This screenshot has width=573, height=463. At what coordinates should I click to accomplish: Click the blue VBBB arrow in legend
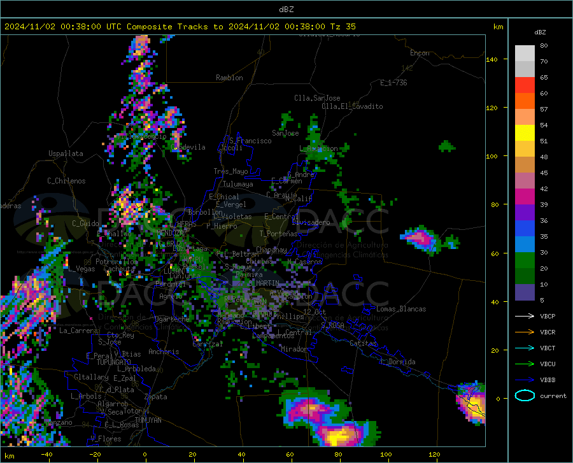(x=525, y=380)
